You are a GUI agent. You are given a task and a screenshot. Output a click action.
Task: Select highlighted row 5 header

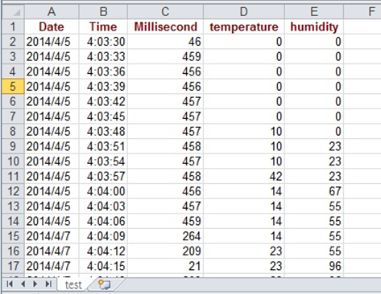13,87
